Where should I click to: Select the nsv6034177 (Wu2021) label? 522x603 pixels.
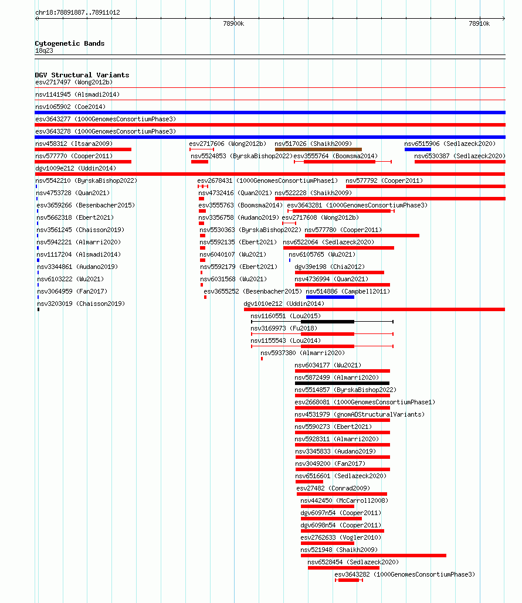tap(328, 365)
